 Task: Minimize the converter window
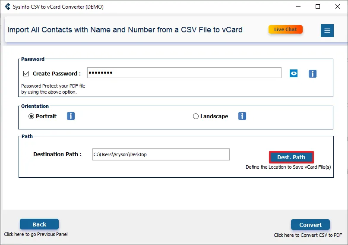[x=298, y=6]
